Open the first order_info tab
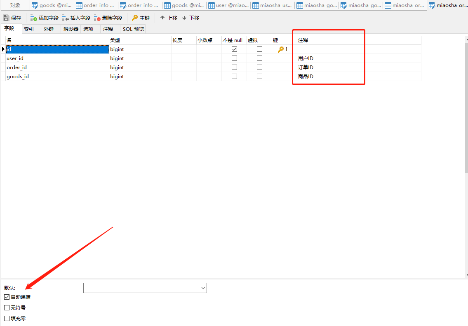The width and height of the screenshot is (468, 326). 95,5
